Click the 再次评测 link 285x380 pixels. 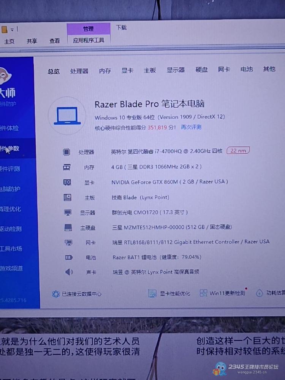click(191, 127)
